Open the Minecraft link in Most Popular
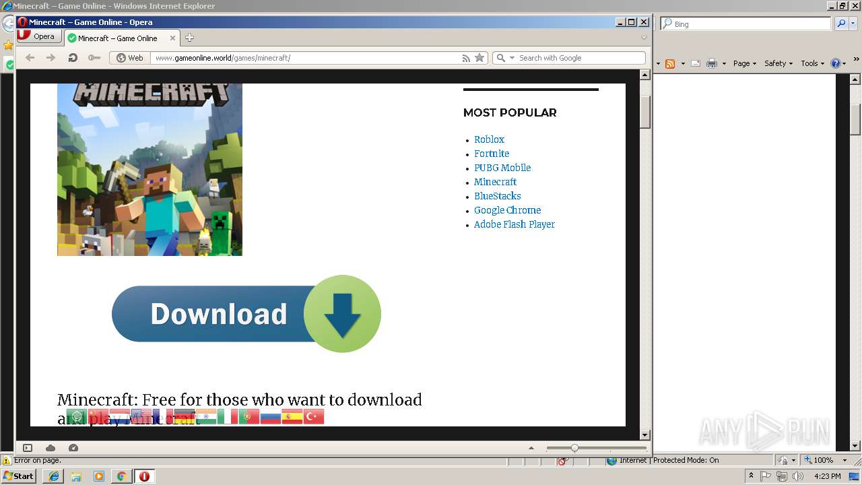This screenshot has height=485, width=862. 495,182
